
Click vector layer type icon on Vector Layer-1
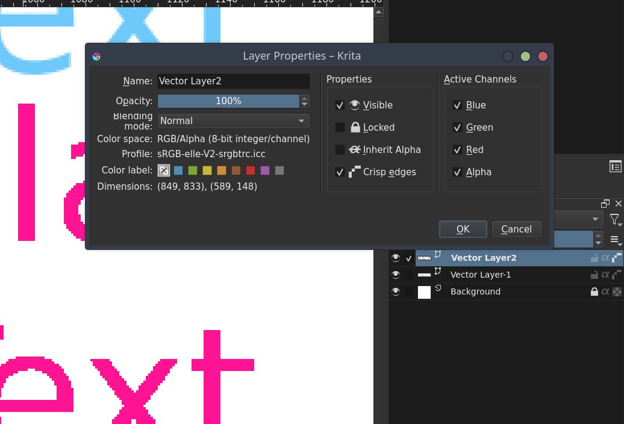pyautogui.click(x=438, y=271)
